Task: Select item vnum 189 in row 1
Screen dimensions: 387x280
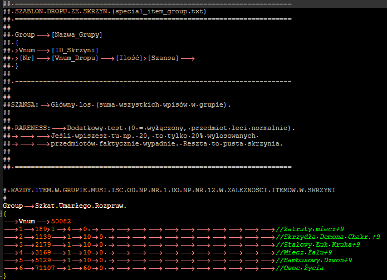Action: [x=41, y=229]
